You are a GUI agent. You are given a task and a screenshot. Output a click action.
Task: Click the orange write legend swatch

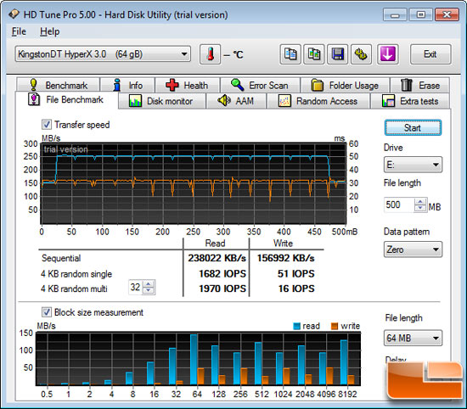tap(335, 326)
